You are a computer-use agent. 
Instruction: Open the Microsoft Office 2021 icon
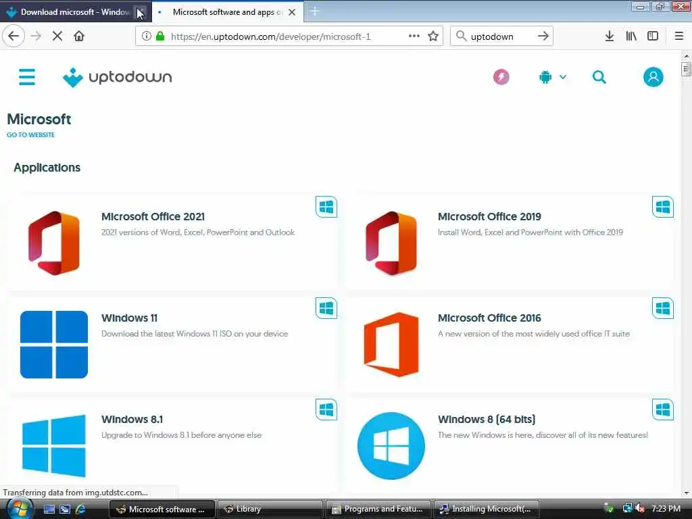[54, 243]
